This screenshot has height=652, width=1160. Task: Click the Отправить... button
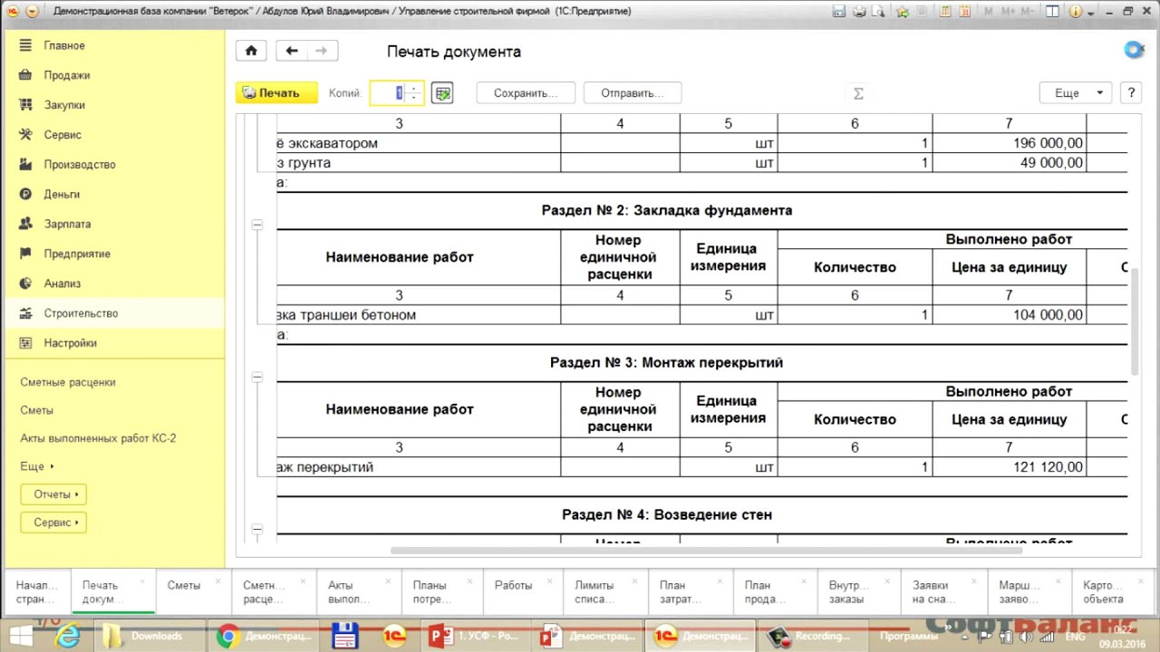coord(633,93)
